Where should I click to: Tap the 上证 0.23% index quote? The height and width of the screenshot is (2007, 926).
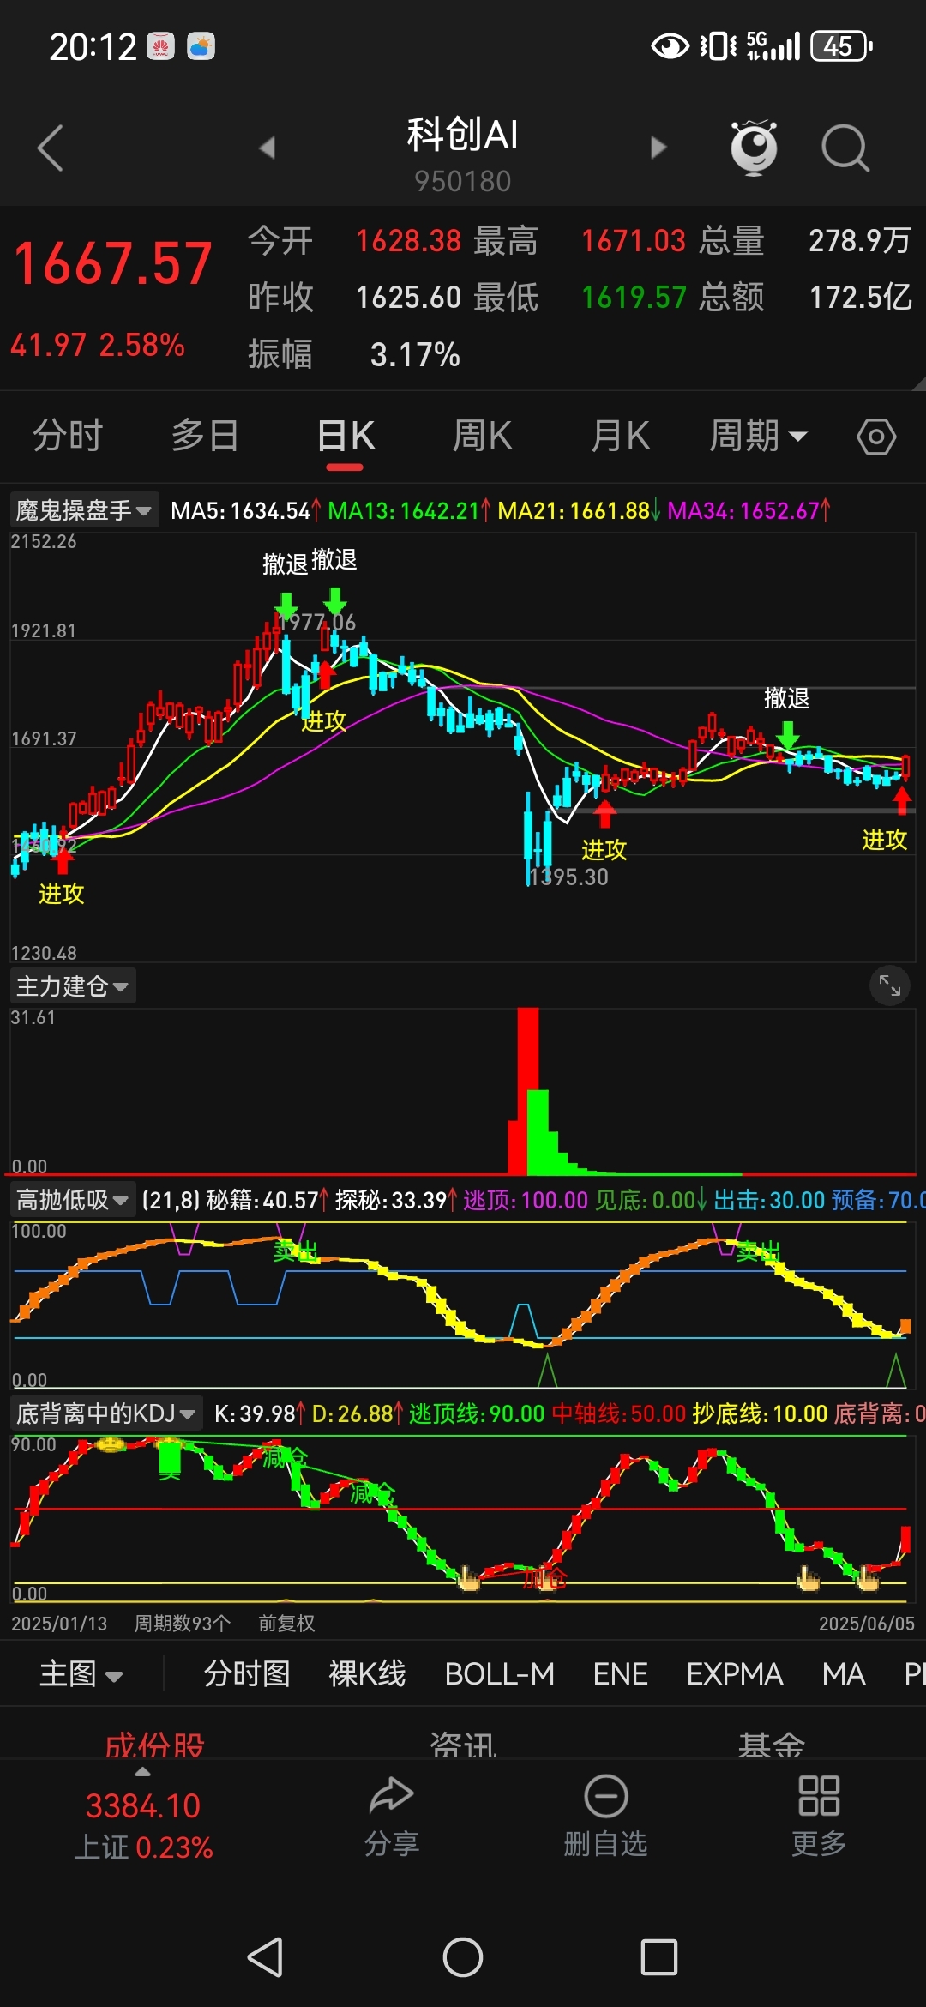143,1847
